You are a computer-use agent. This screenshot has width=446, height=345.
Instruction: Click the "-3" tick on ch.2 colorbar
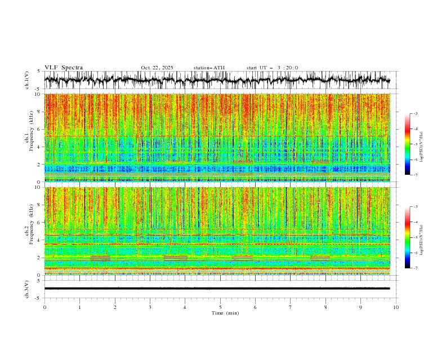click(x=415, y=207)
